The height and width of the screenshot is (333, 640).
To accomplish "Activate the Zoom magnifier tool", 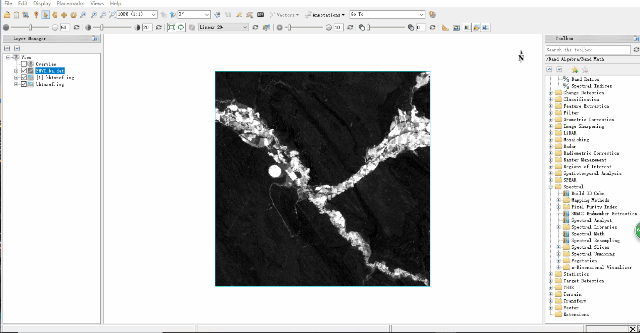I will point(83,15).
